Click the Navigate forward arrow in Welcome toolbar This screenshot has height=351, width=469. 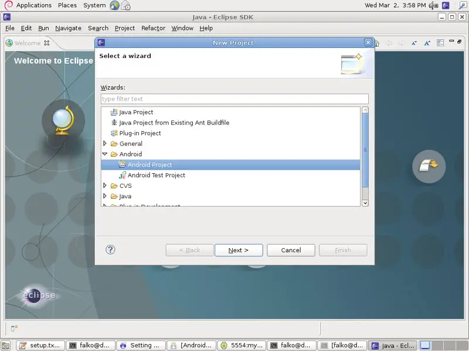[x=402, y=43]
